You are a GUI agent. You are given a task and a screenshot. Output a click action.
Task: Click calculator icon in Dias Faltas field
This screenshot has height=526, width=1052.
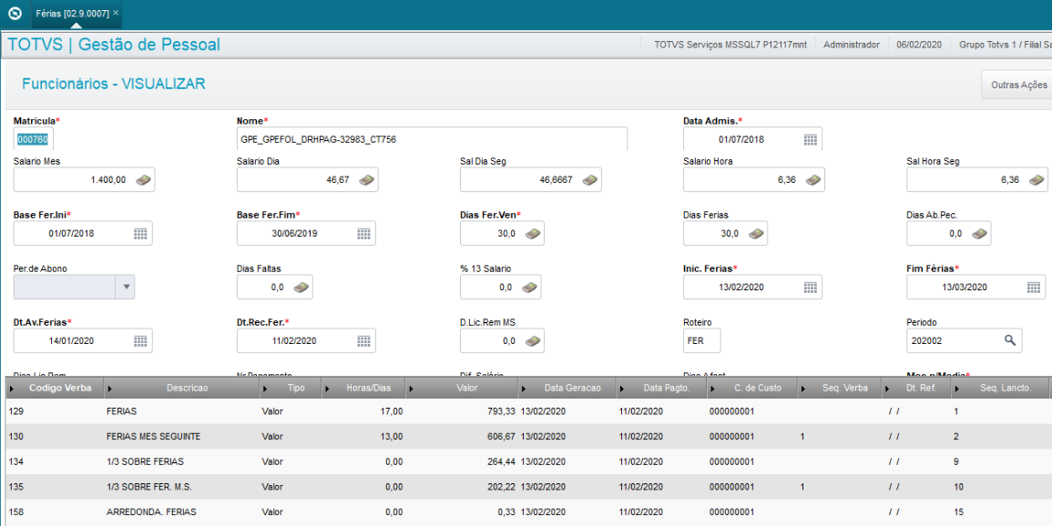(301, 287)
